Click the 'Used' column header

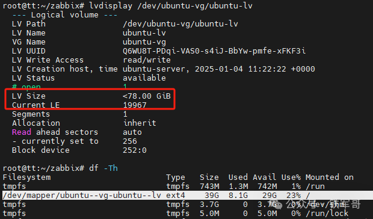click(x=238, y=177)
